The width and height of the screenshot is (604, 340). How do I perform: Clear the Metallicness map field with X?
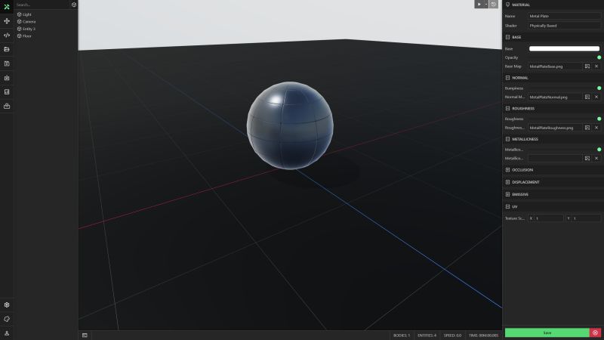[x=596, y=158]
